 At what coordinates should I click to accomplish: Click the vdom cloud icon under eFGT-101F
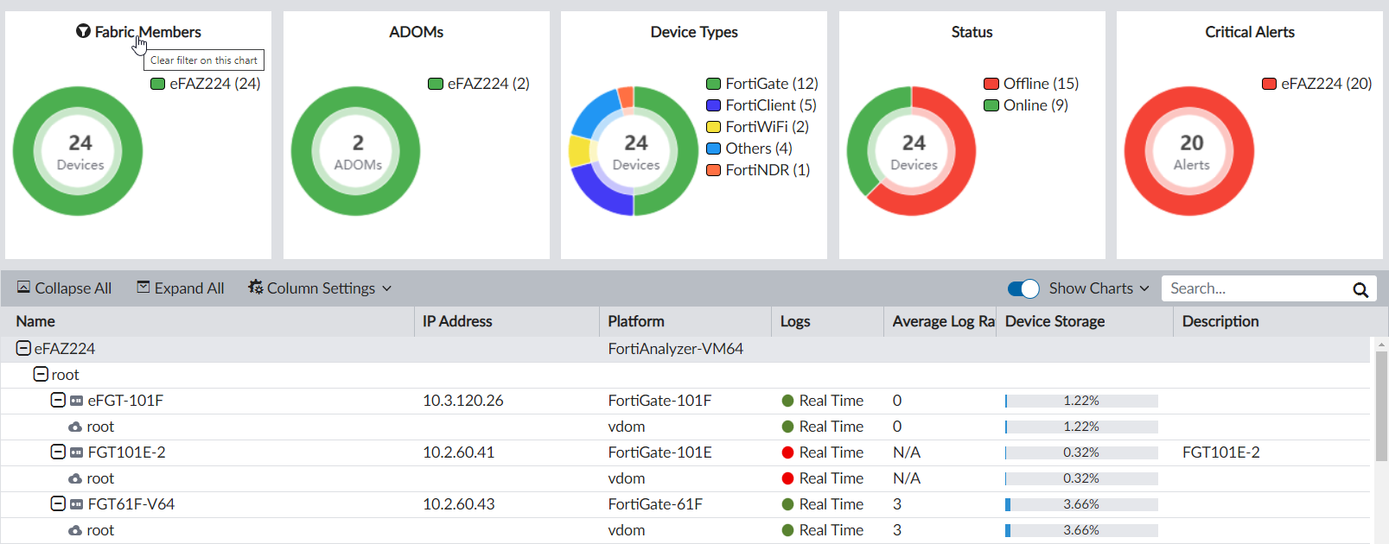[x=75, y=427]
